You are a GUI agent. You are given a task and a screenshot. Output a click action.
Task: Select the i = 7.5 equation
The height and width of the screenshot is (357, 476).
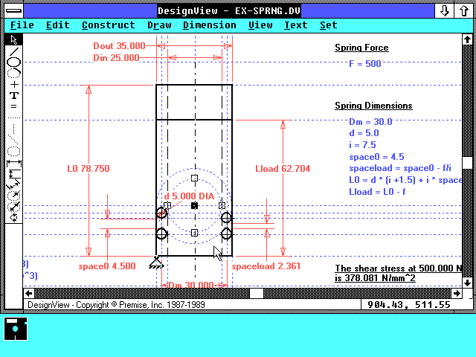pos(362,145)
